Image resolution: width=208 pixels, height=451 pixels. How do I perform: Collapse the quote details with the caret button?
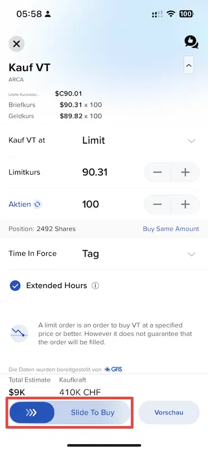coord(189,65)
